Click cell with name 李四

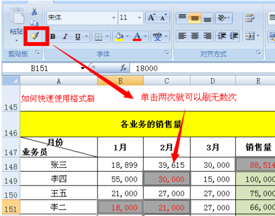(x=59, y=179)
